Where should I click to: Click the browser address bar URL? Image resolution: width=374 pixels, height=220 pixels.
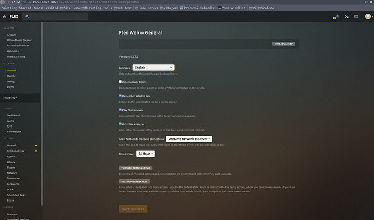pos(86,2)
